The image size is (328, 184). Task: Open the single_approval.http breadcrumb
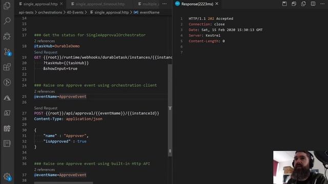pos(109,12)
